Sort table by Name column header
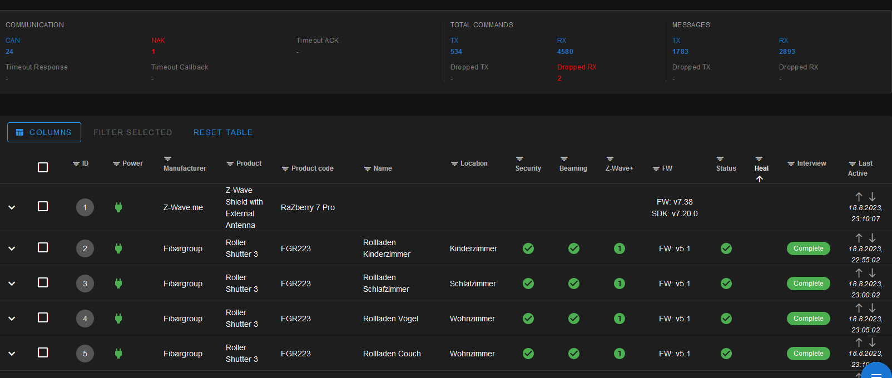 coord(383,168)
